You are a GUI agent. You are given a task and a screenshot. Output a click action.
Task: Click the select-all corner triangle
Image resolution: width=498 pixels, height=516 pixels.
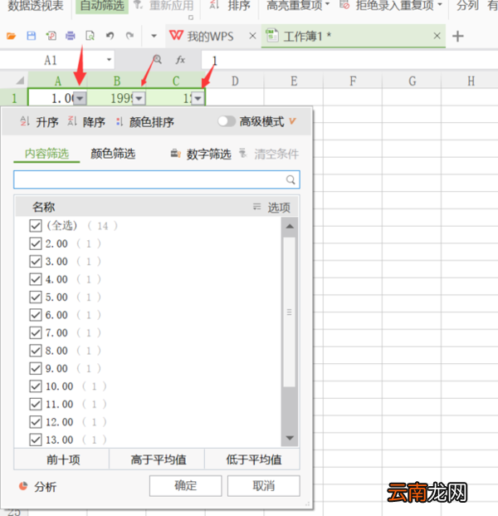click(x=20, y=81)
